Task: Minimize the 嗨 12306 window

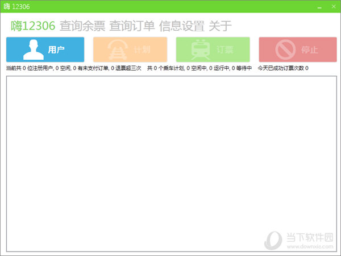Action: 319,7
